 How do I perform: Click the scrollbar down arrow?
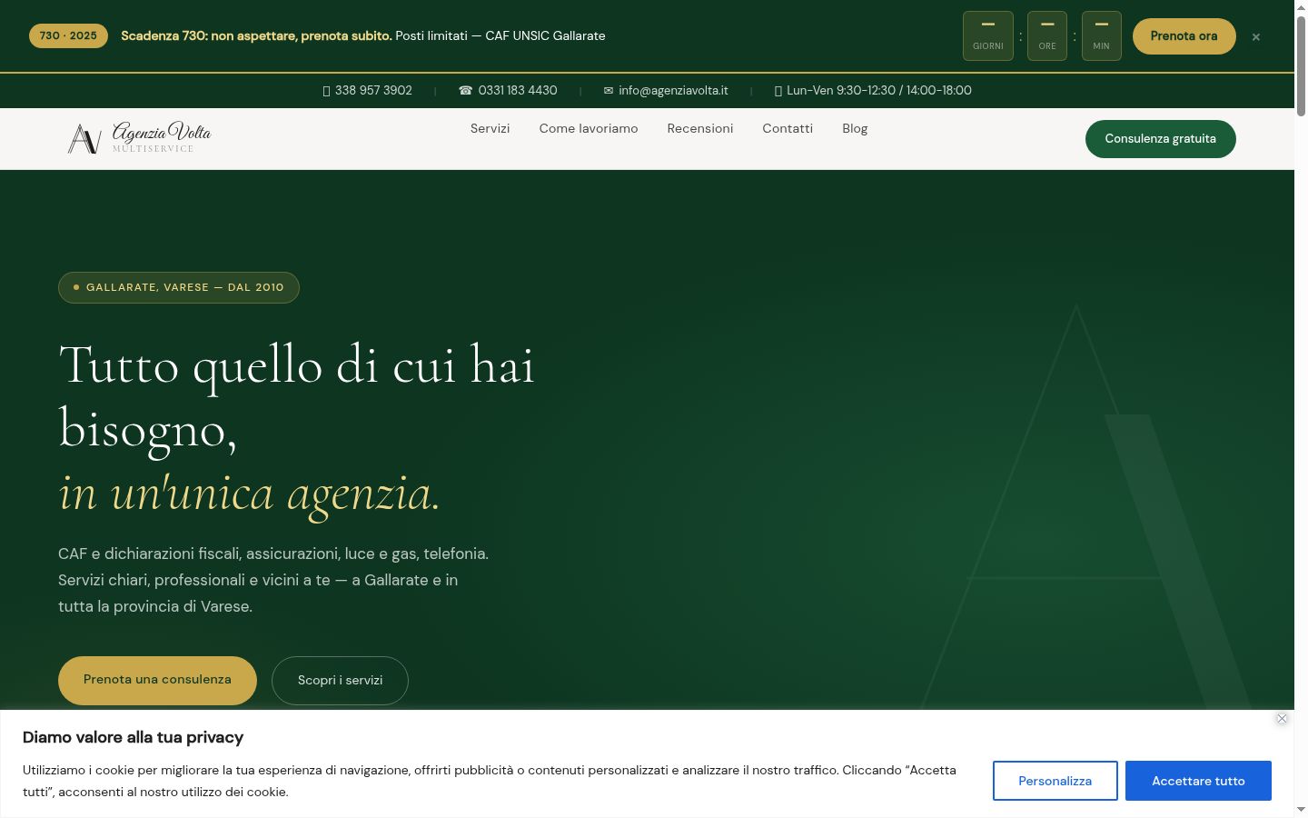tap(1301, 810)
